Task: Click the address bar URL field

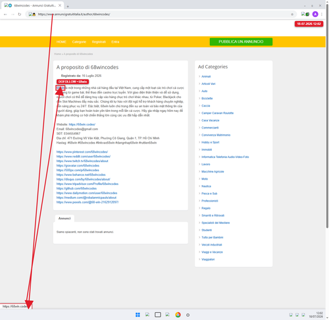Action: click(x=161, y=14)
